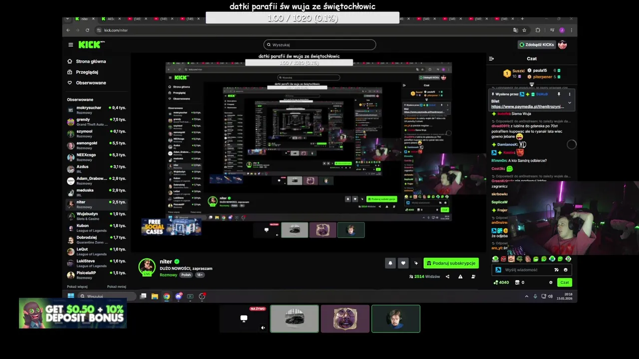Open the hamburger menu beside KICK logo
This screenshot has width=639, height=359.
click(x=70, y=45)
